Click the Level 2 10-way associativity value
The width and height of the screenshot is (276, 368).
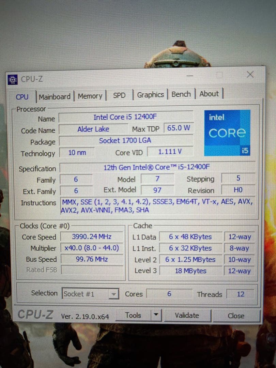pos(240,260)
